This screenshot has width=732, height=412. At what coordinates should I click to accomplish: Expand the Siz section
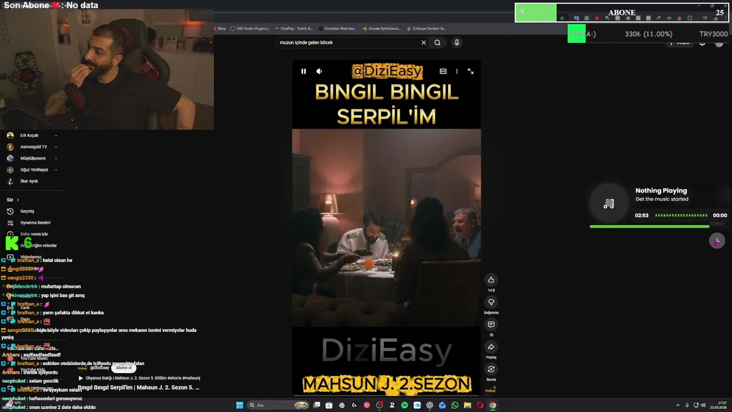point(13,200)
